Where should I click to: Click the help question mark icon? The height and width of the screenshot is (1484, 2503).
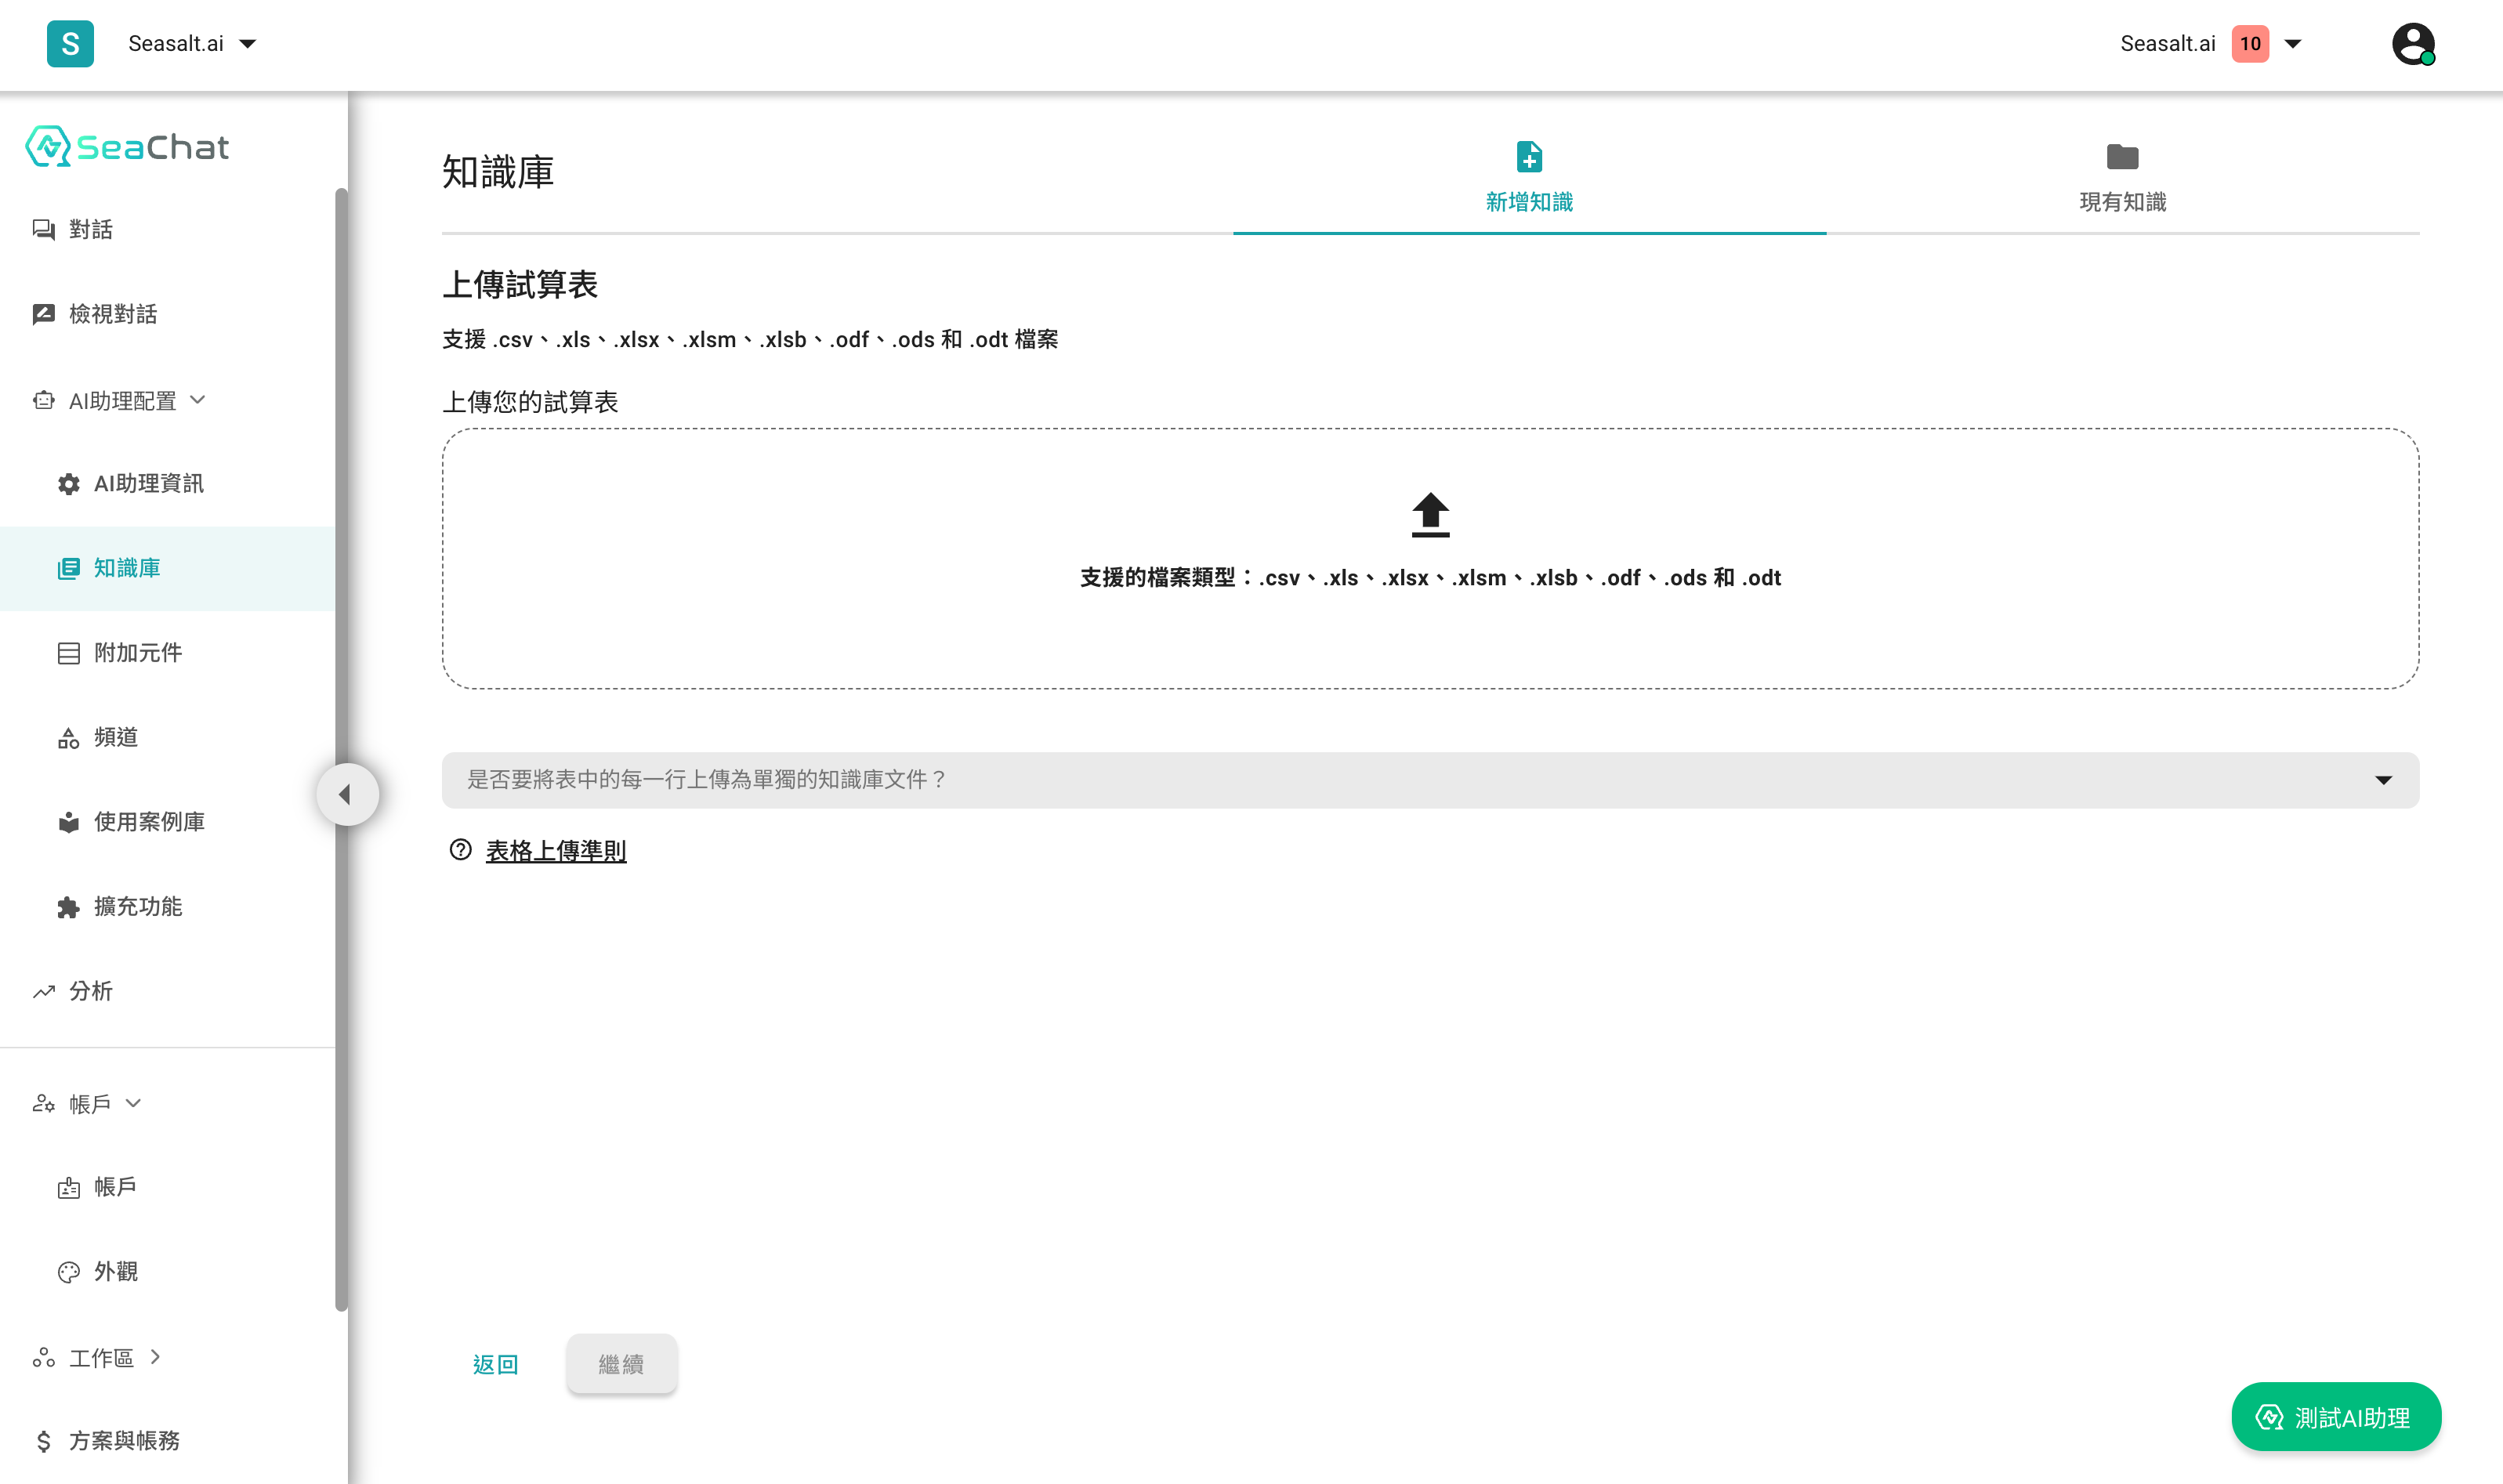point(460,850)
